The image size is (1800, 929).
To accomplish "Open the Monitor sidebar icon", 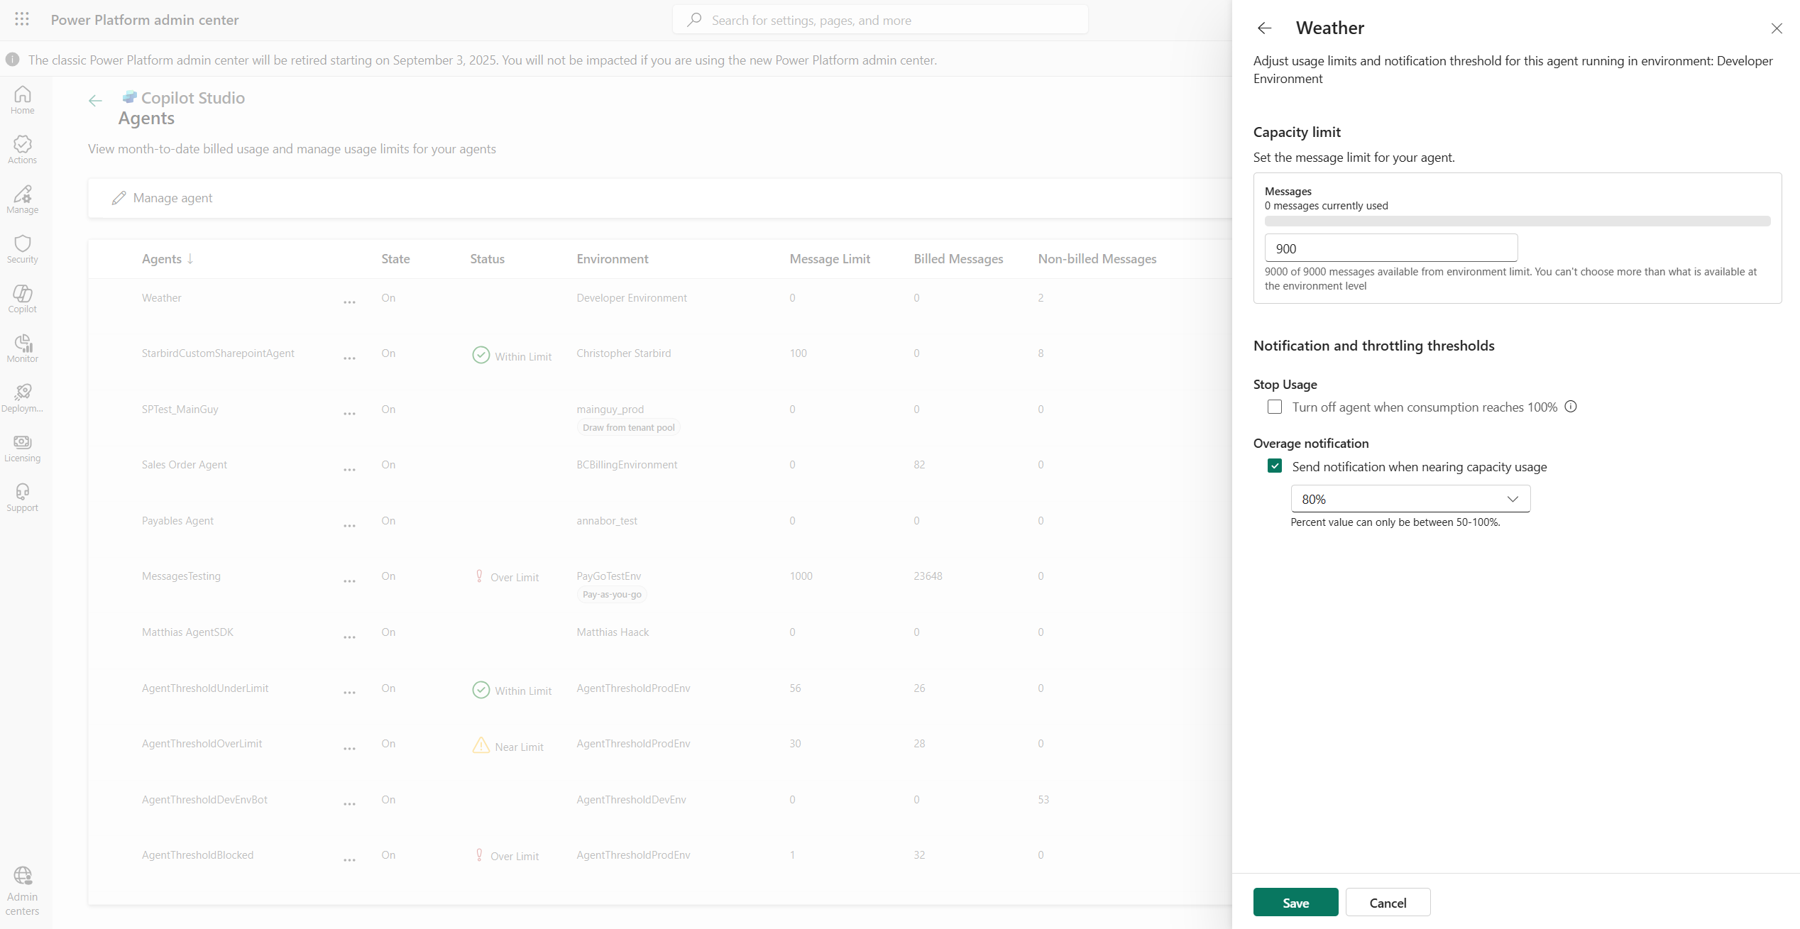I will [x=22, y=348].
